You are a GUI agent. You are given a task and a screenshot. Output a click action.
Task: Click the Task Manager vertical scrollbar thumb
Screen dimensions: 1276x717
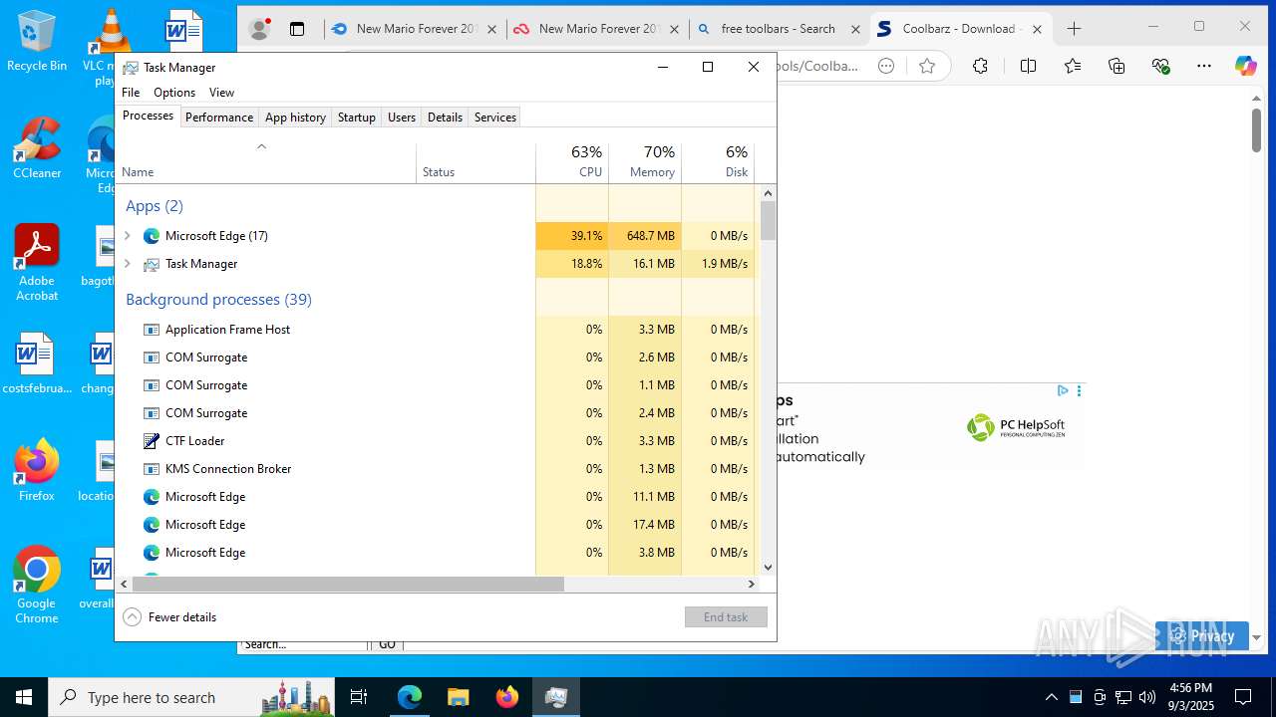(x=768, y=221)
